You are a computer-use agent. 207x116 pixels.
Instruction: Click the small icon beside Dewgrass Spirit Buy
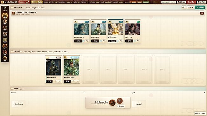click(x=83, y=41)
